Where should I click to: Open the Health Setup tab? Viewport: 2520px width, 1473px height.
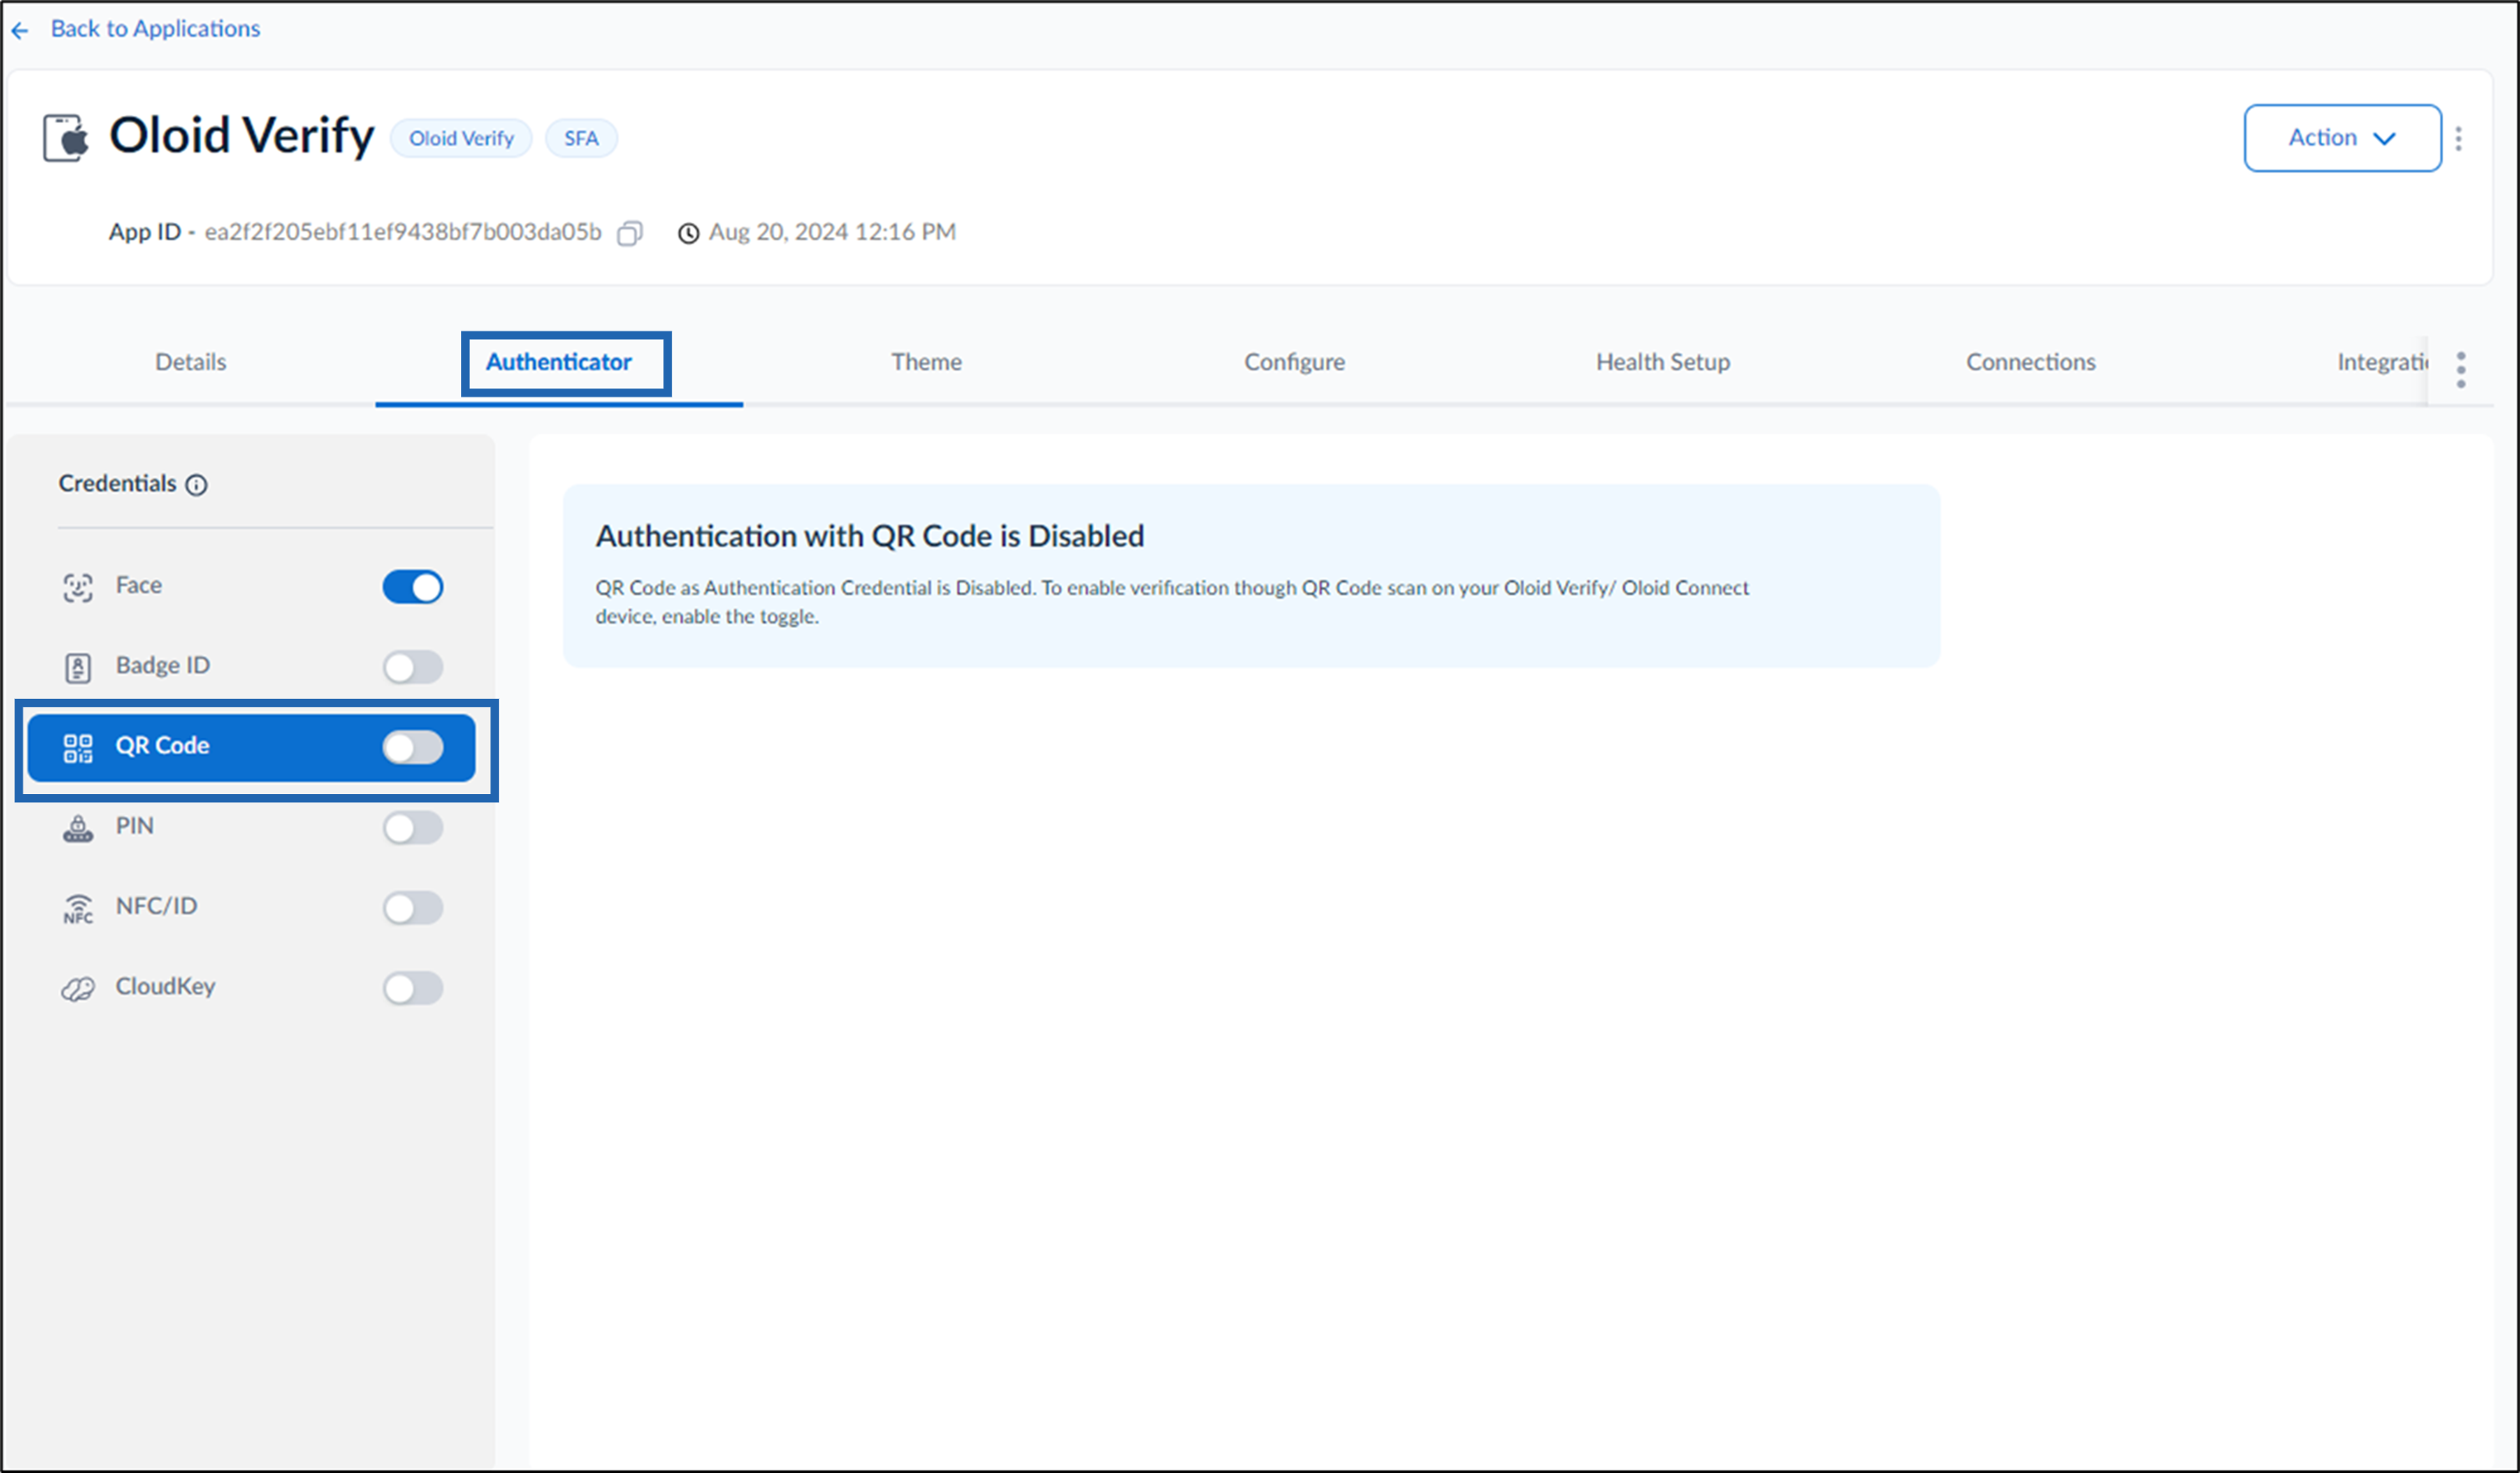[1663, 362]
